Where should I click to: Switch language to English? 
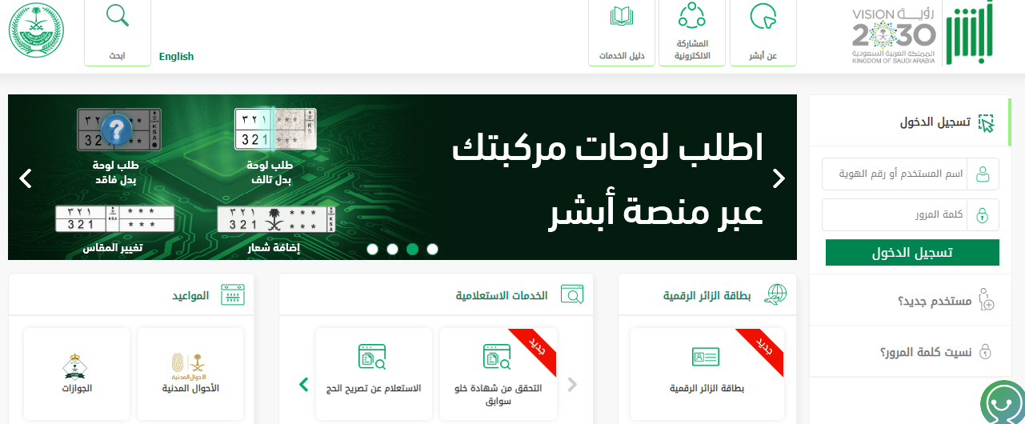point(176,57)
